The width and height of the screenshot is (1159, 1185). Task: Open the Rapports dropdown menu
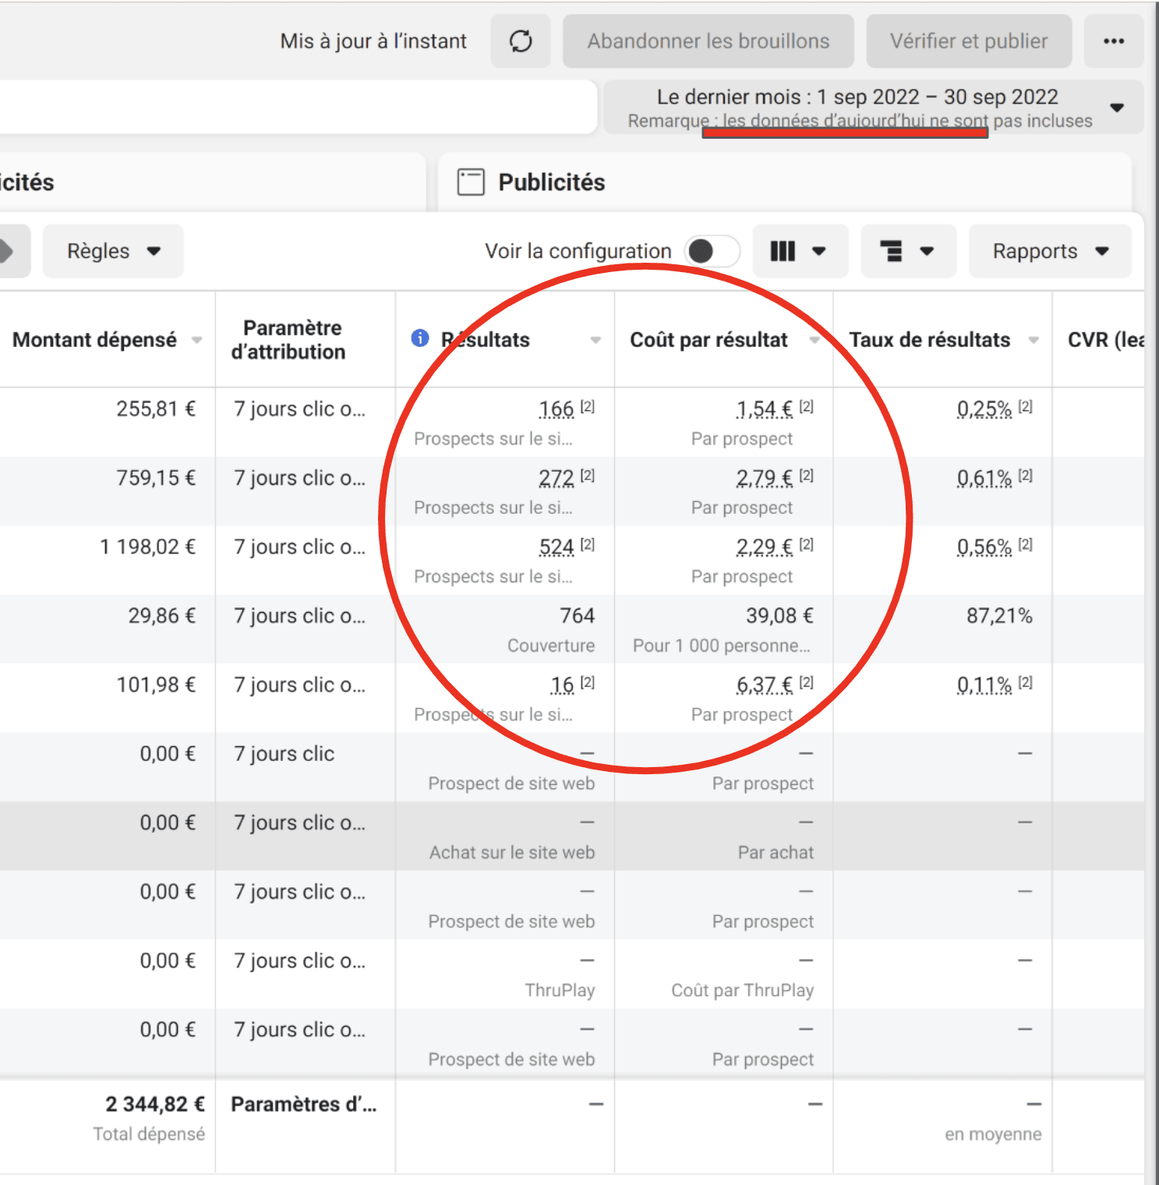point(1049,251)
